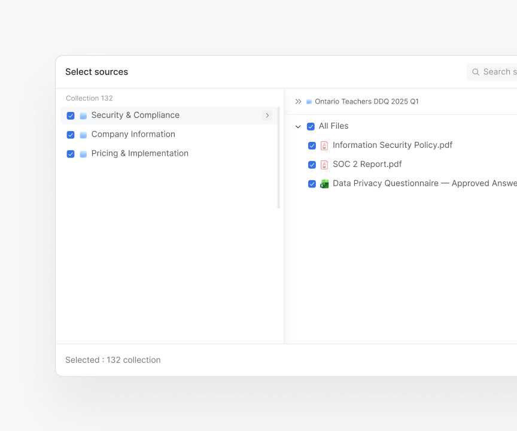Click the Pricing & Implementation folder icon
517x431 pixels.
[x=83, y=154]
